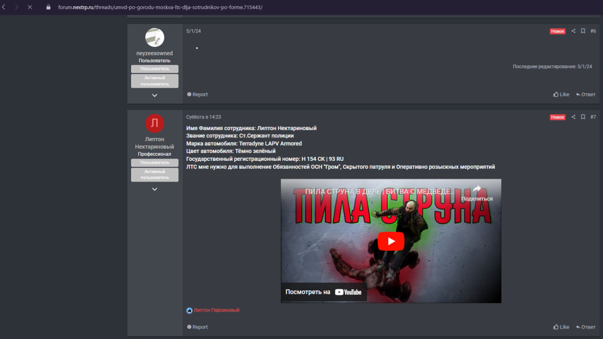Click the Новое label on post #7
Image resolution: width=603 pixels, height=339 pixels.
[558, 117]
